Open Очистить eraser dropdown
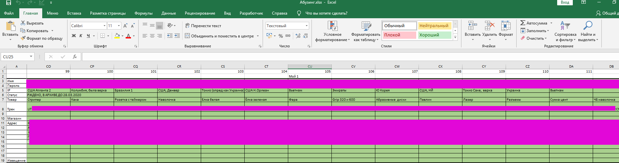The width and height of the screenshot is (619, 163). point(534,38)
